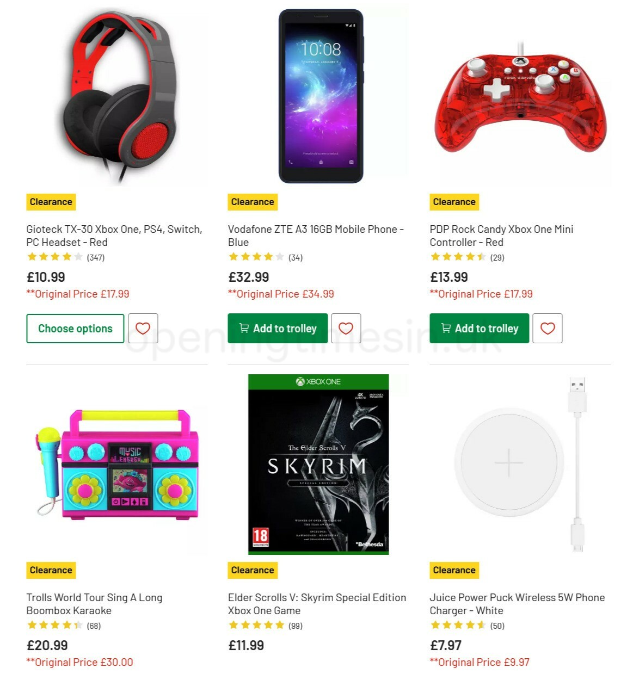Screen dimensions: 627x674
Task: Open the Gioteck TX-30 product title link
Action: (114, 236)
